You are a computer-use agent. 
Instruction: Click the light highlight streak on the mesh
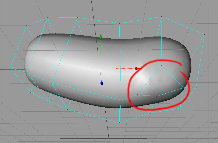[67, 64]
